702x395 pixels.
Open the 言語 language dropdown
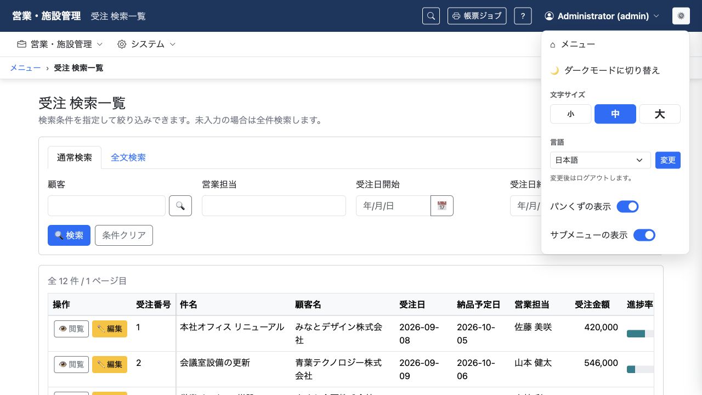[x=601, y=160]
